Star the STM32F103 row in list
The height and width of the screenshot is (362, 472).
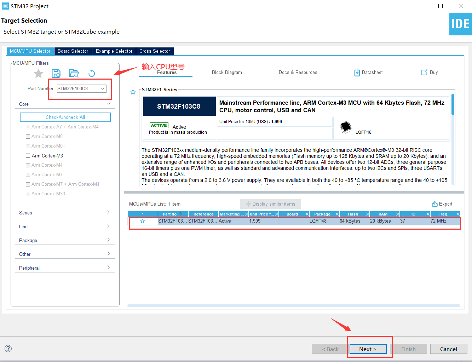click(x=143, y=221)
